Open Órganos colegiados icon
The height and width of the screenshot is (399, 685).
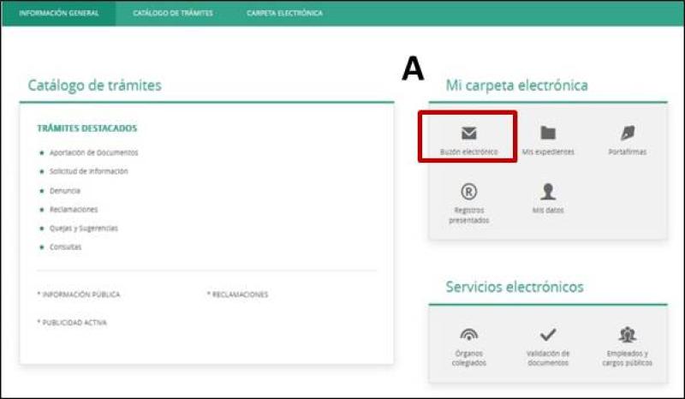pyautogui.click(x=468, y=336)
